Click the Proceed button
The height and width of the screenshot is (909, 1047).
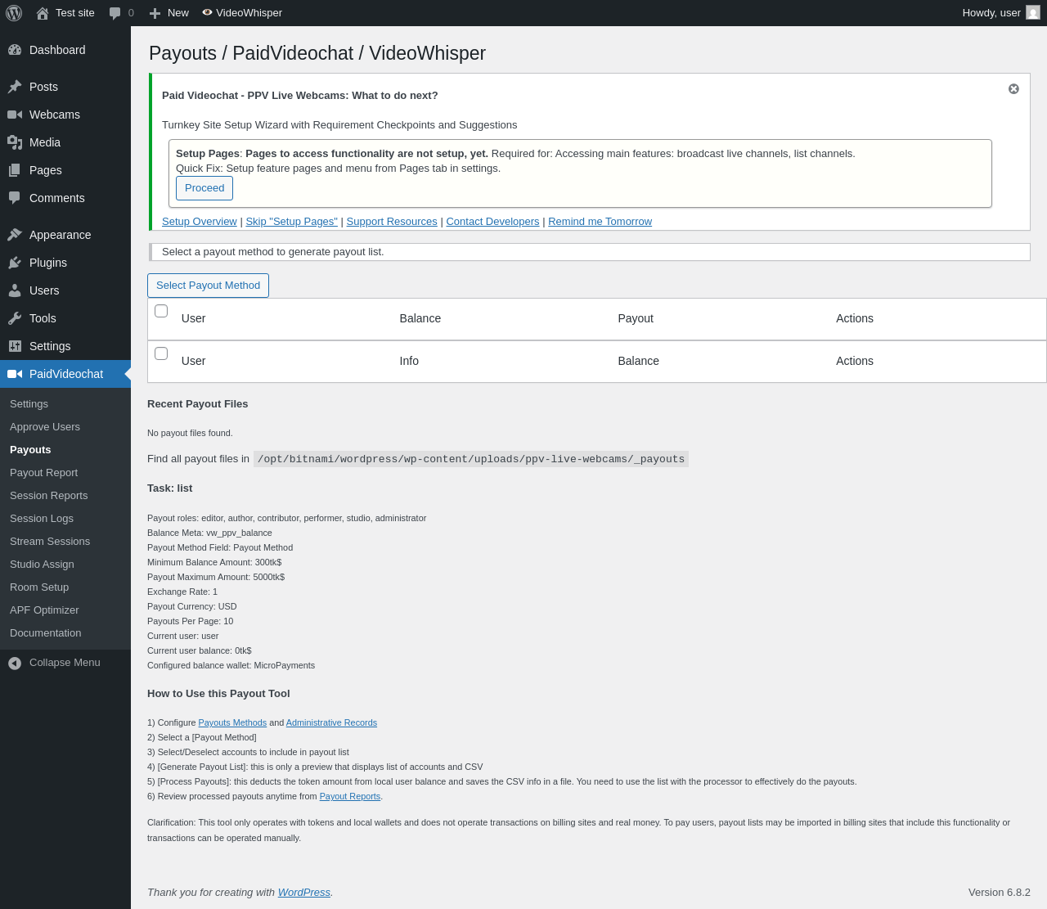pos(204,188)
